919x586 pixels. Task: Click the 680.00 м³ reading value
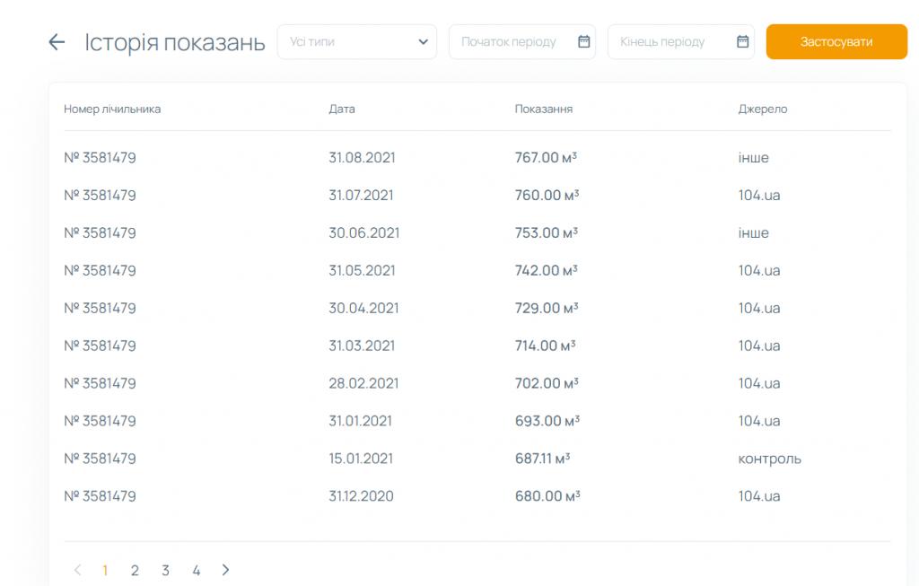[547, 496]
